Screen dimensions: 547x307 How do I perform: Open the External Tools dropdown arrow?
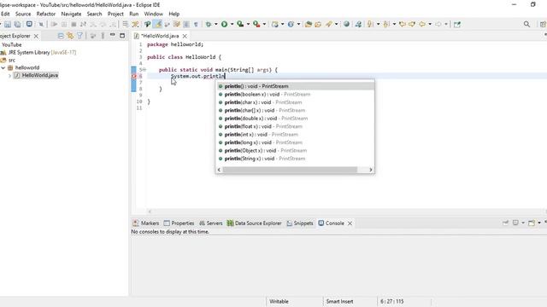264,24
